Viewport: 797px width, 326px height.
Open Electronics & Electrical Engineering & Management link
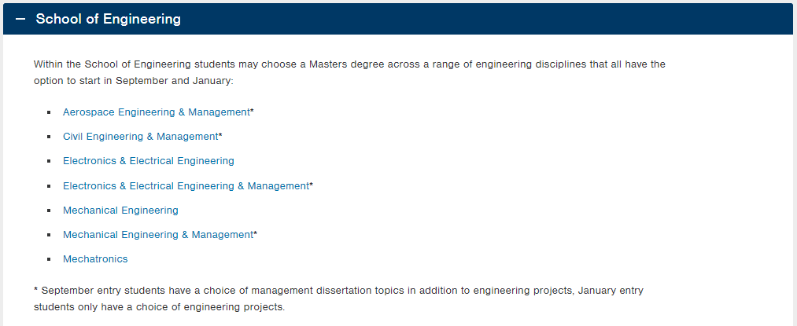(x=186, y=186)
